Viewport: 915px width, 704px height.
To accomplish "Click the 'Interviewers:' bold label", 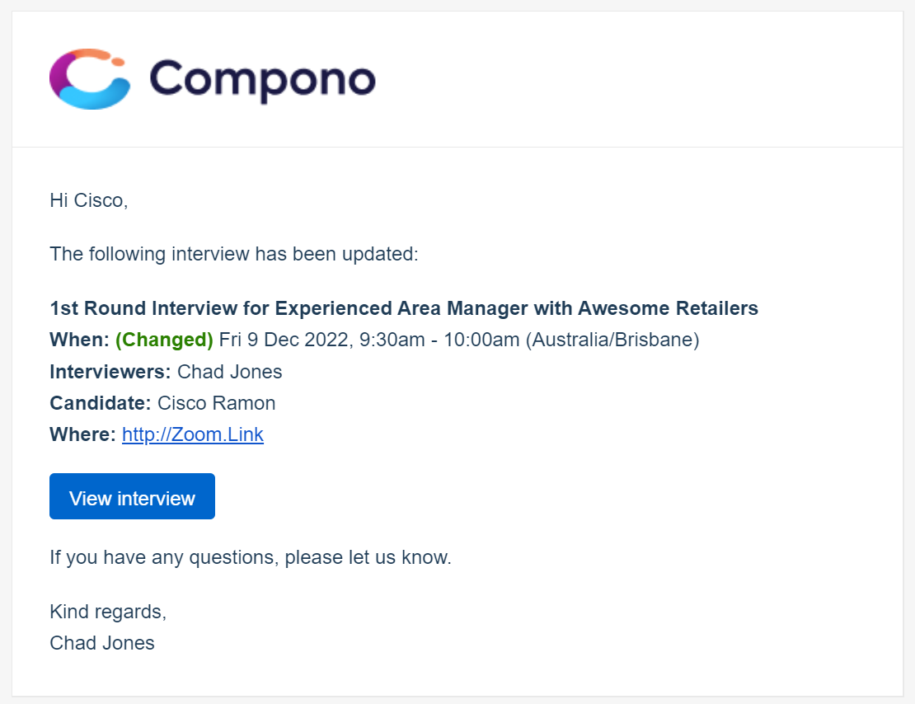I will click(x=110, y=372).
